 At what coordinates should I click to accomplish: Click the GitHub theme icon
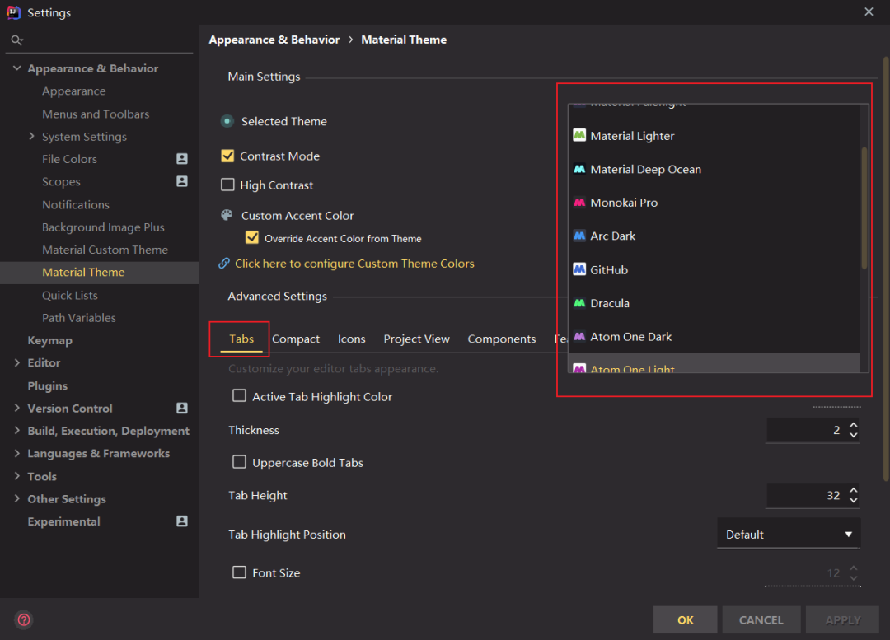(x=579, y=270)
